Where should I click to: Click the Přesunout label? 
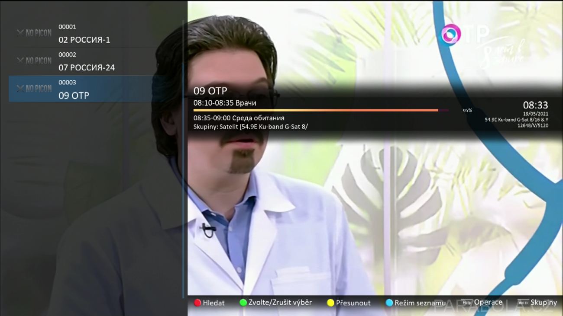(x=353, y=303)
